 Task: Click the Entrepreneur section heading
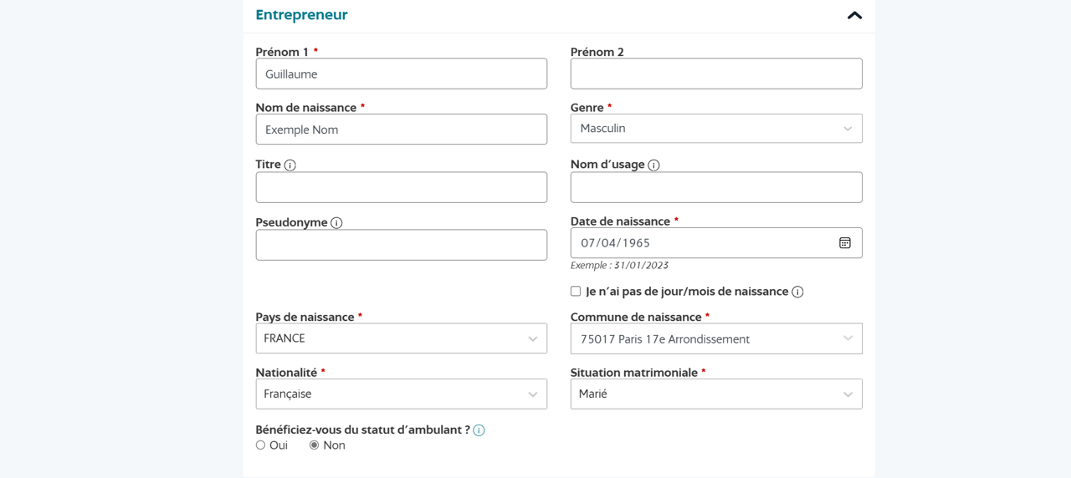coord(302,15)
